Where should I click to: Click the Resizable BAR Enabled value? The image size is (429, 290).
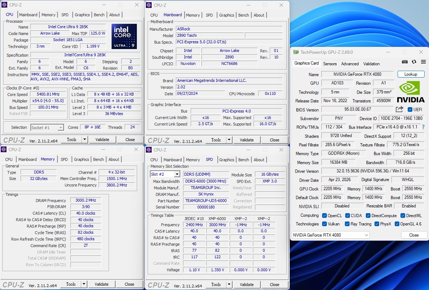point(409,206)
